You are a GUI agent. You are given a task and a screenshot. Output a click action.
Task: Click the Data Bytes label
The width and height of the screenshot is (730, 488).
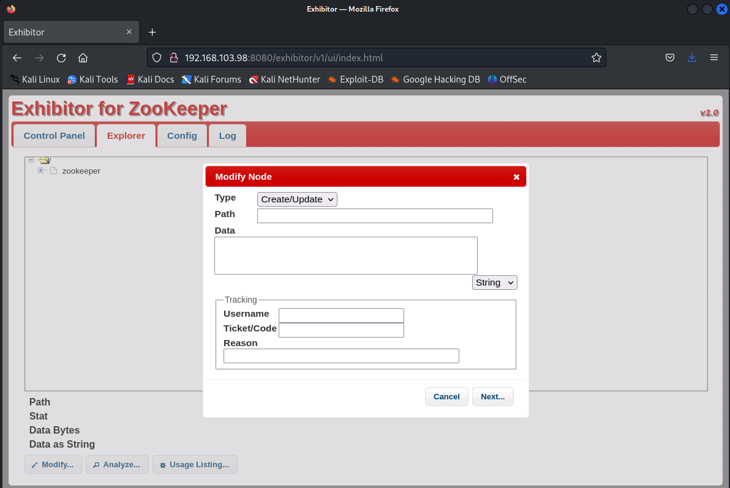point(54,431)
